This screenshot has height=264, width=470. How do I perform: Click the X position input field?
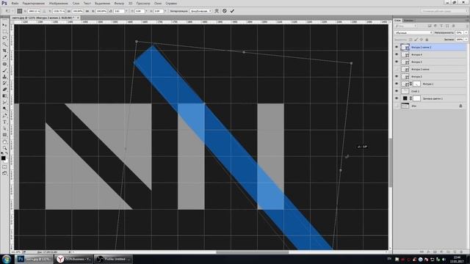pos(34,11)
